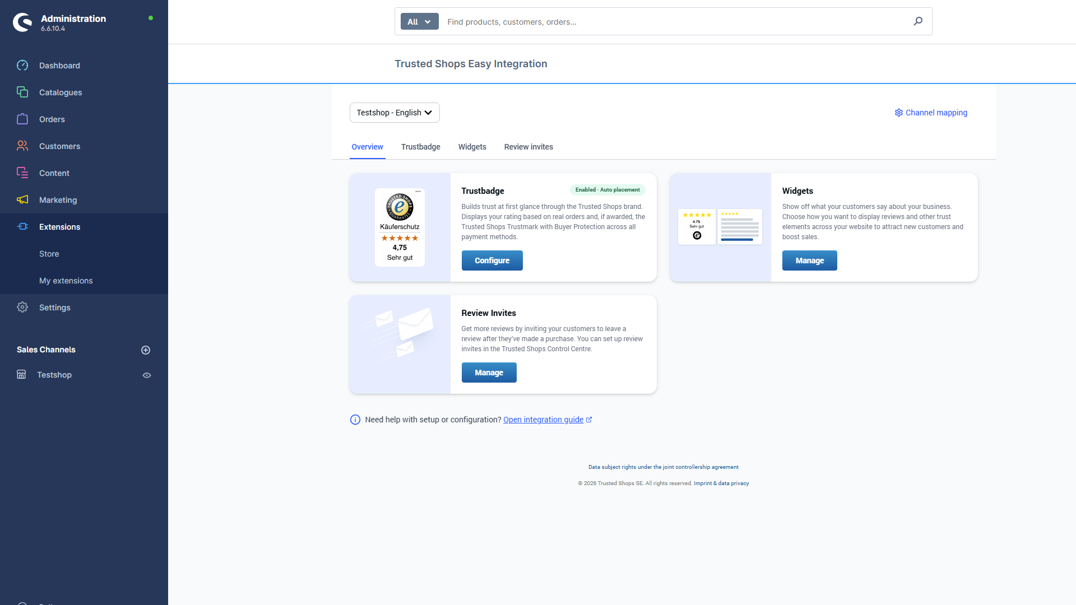Open the Review invites tab
Viewport: 1076px width, 605px height.
click(x=528, y=147)
